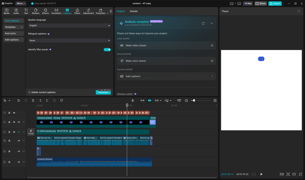Viewport: 305px width, 180px height.
Task: Click the playhead marker on timeline ruler
Action: (127, 105)
